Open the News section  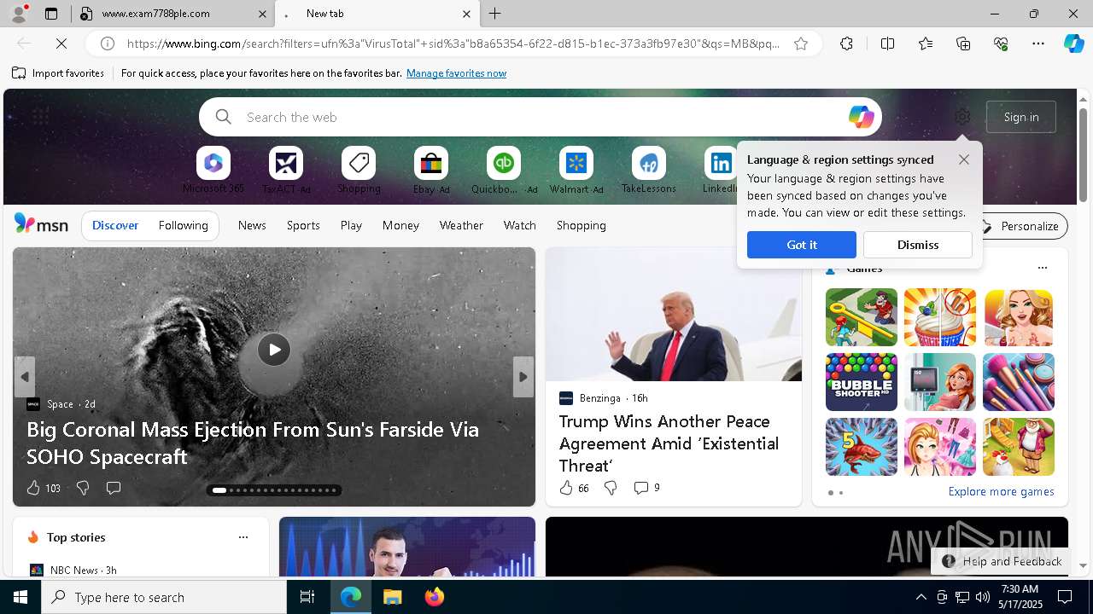coord(252,225)
